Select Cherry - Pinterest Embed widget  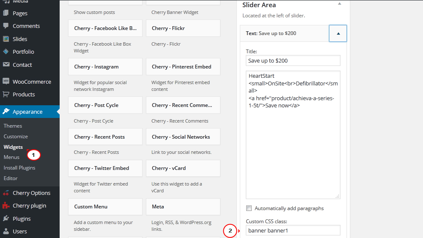183,66
